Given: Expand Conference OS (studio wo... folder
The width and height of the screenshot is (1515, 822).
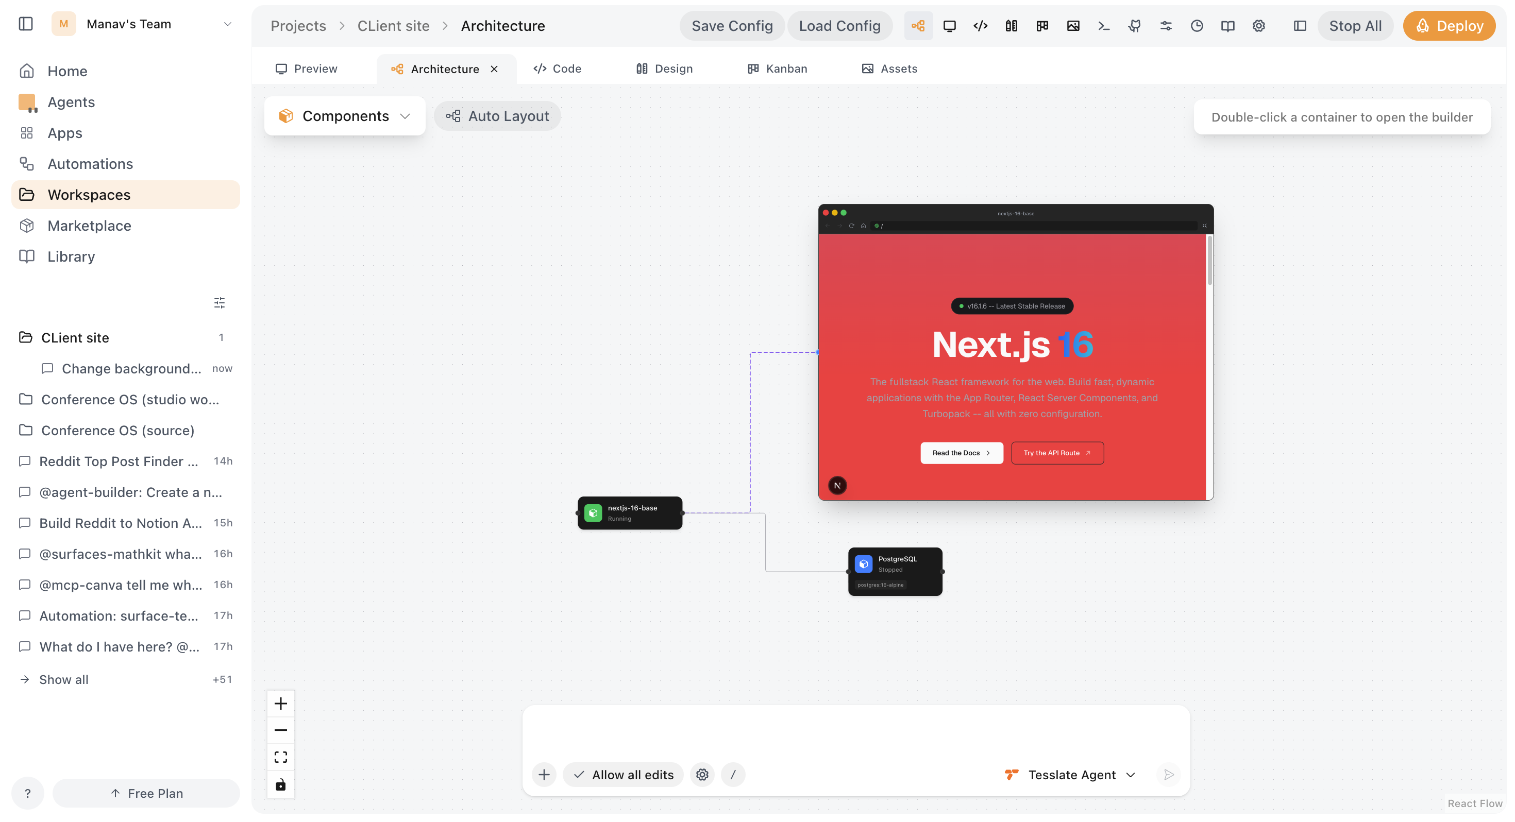Looking at the screenshot, I should (125, 399).
